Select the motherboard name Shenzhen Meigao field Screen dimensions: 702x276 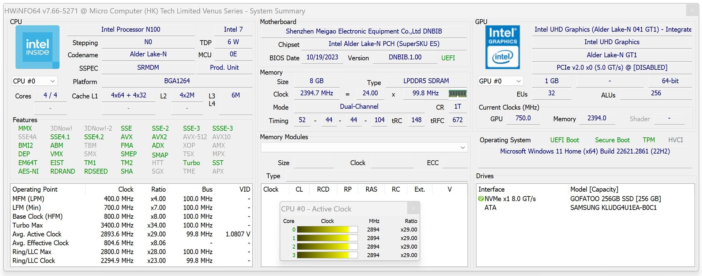tap(364, 31)
